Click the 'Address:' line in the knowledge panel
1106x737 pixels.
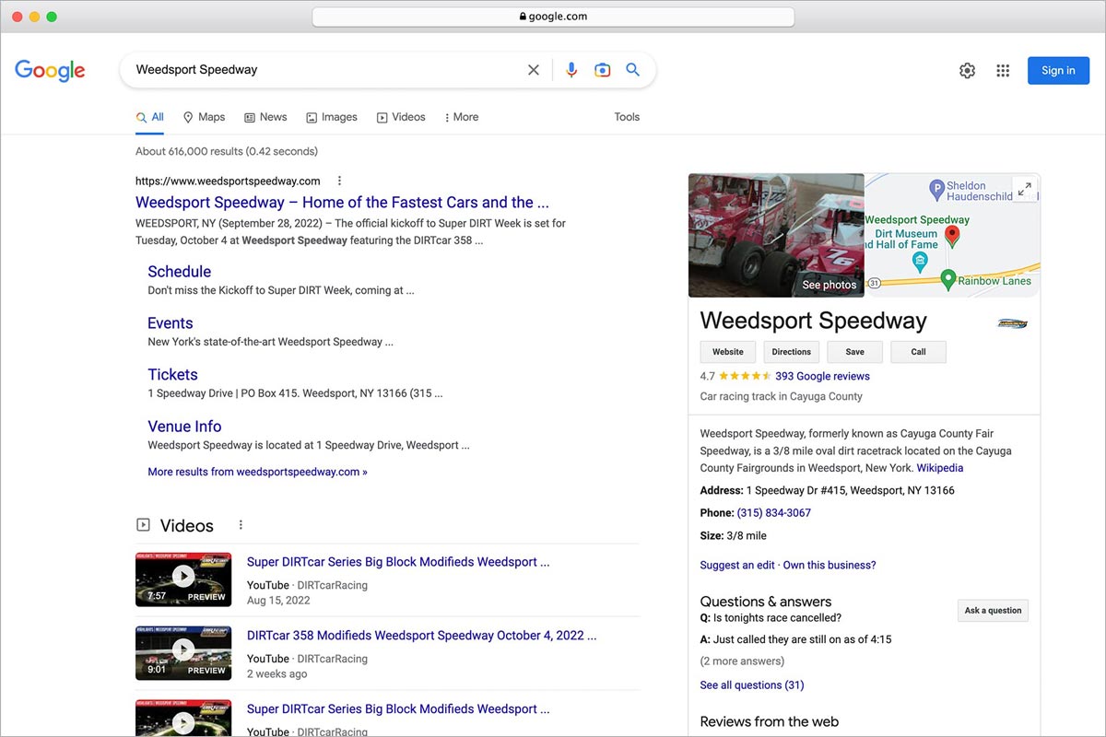point(828,491)
